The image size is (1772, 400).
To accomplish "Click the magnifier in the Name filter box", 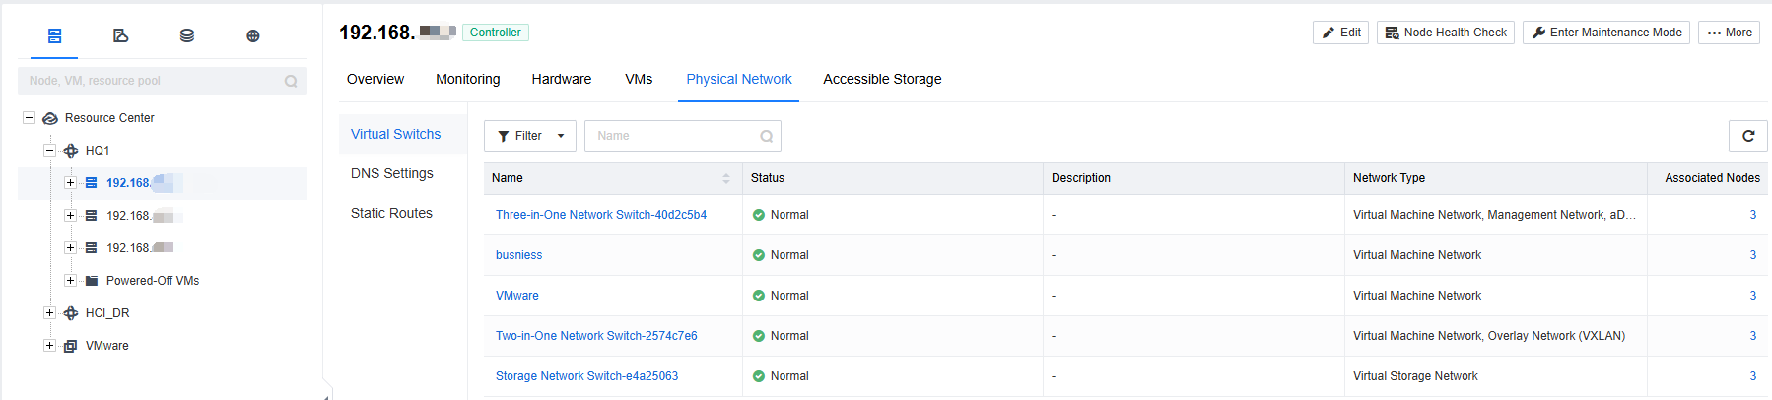I will (x=767, y=136).
